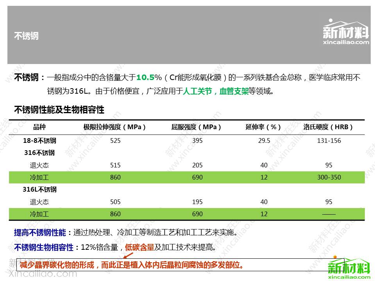Click 690 in the last table row
Viewport: 375px width, 281px height.
tap(197, 214)
